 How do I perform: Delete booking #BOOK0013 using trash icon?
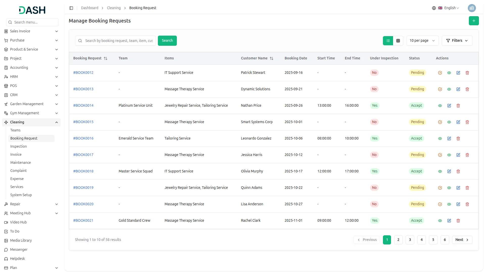467,89
